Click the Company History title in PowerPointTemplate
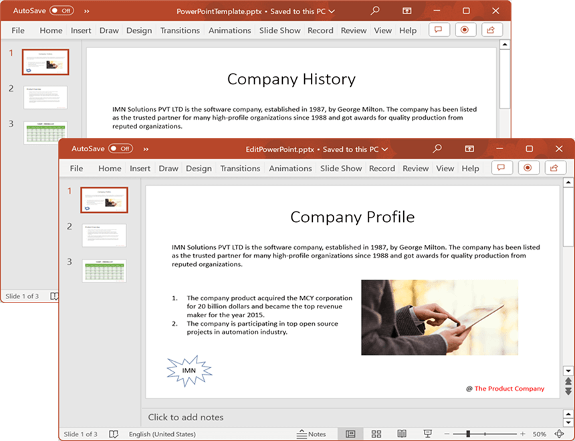Image resolution: width=575 pixels, height=441 pixels. [x=291, y=79]
